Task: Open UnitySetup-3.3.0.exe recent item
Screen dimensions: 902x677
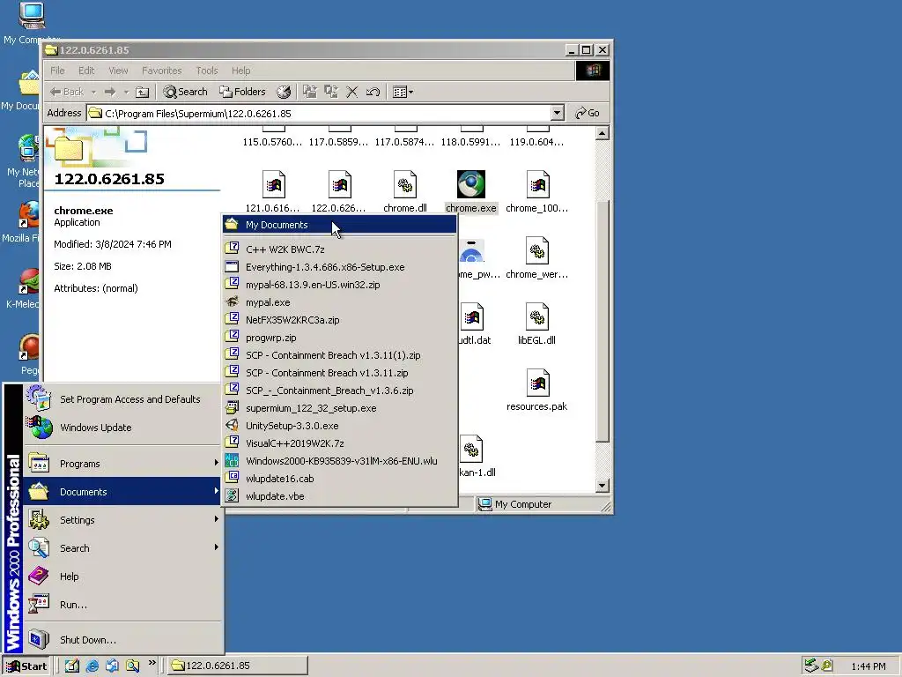Action: 339,426
